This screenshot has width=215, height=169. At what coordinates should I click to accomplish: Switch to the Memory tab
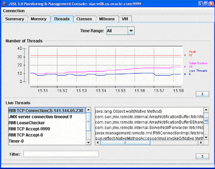(38, 19)
